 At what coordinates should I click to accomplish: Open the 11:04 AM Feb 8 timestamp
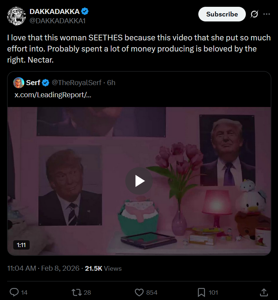pos(43,268)
